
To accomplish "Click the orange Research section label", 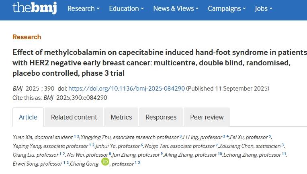I will 27,37.
